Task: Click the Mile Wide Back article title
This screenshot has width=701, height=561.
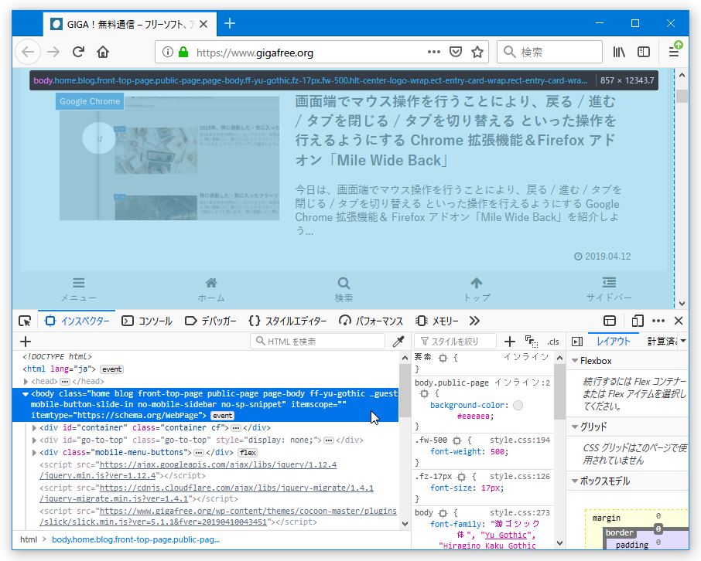Action: click(x=456, y=131)
